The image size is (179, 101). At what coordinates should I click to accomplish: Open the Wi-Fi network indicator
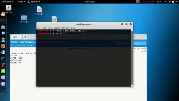[x=166, y=2]
